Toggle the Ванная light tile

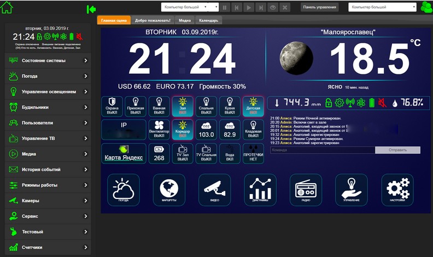(159, 106)
